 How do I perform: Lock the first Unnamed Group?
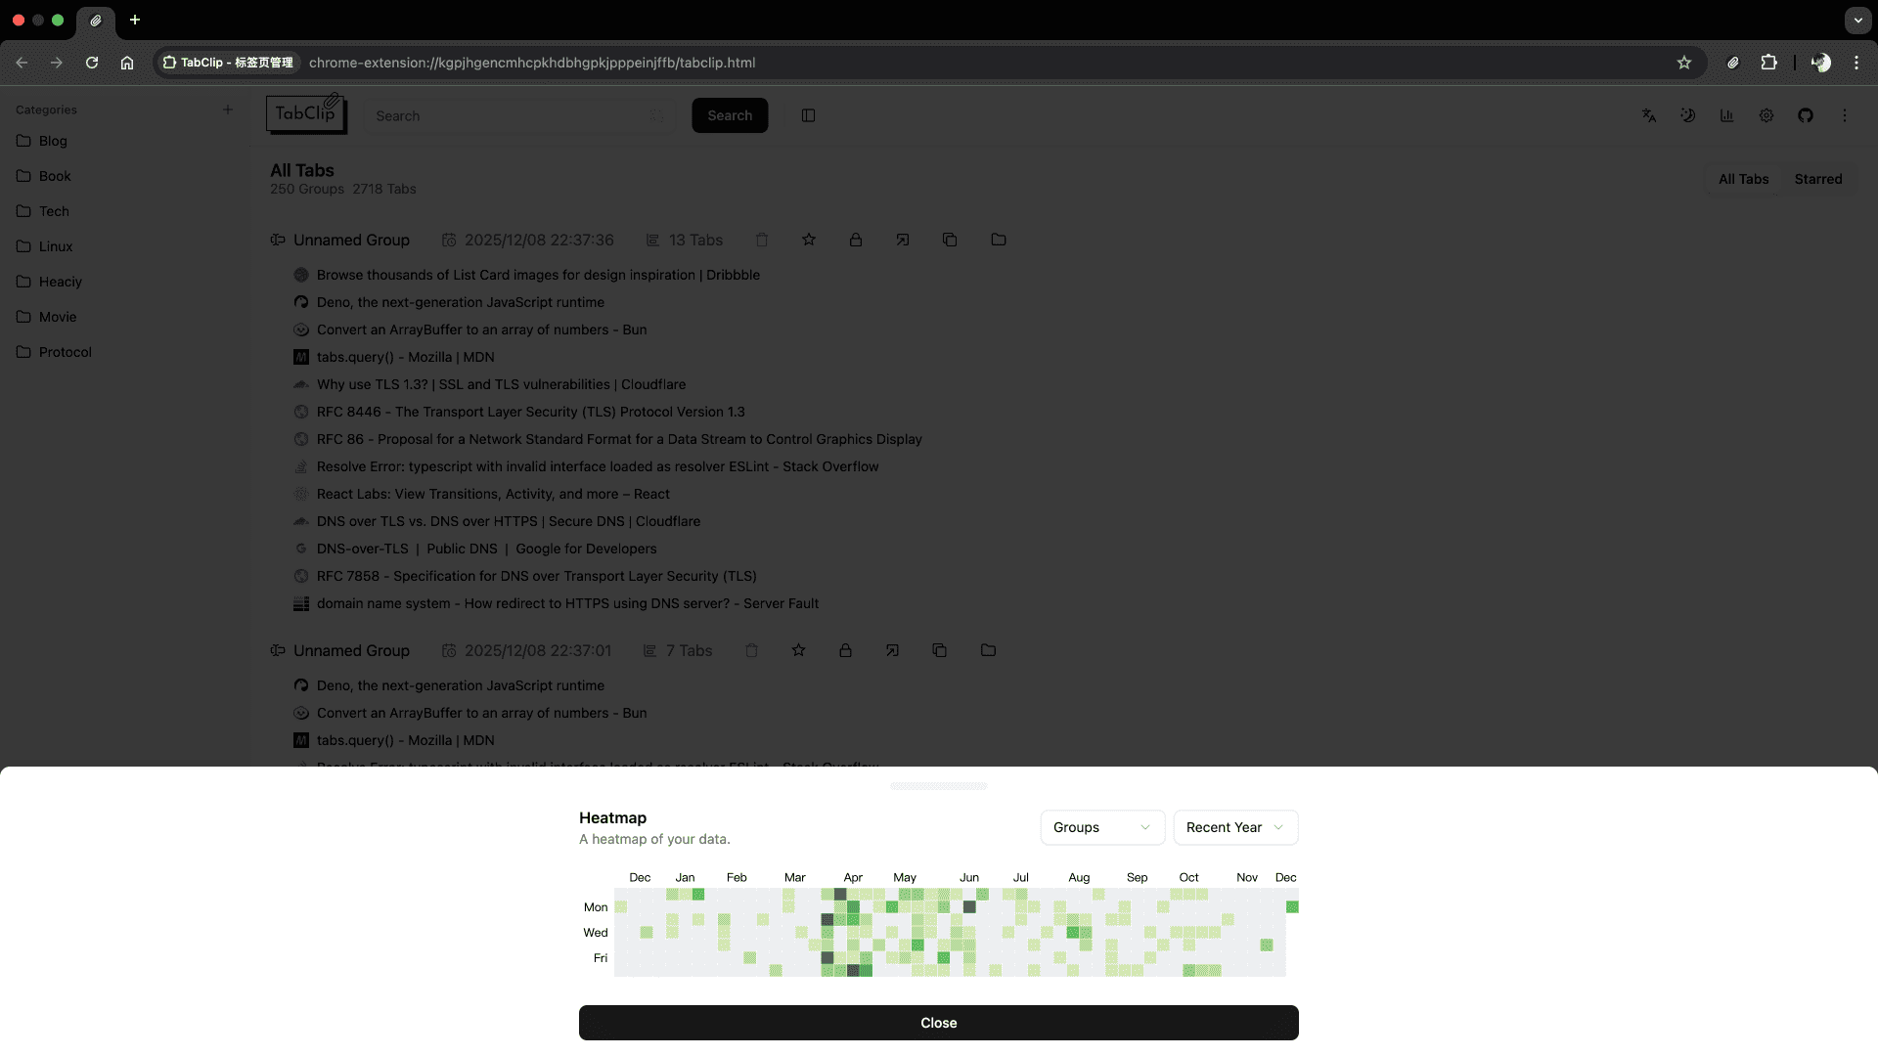coord(856,240)
